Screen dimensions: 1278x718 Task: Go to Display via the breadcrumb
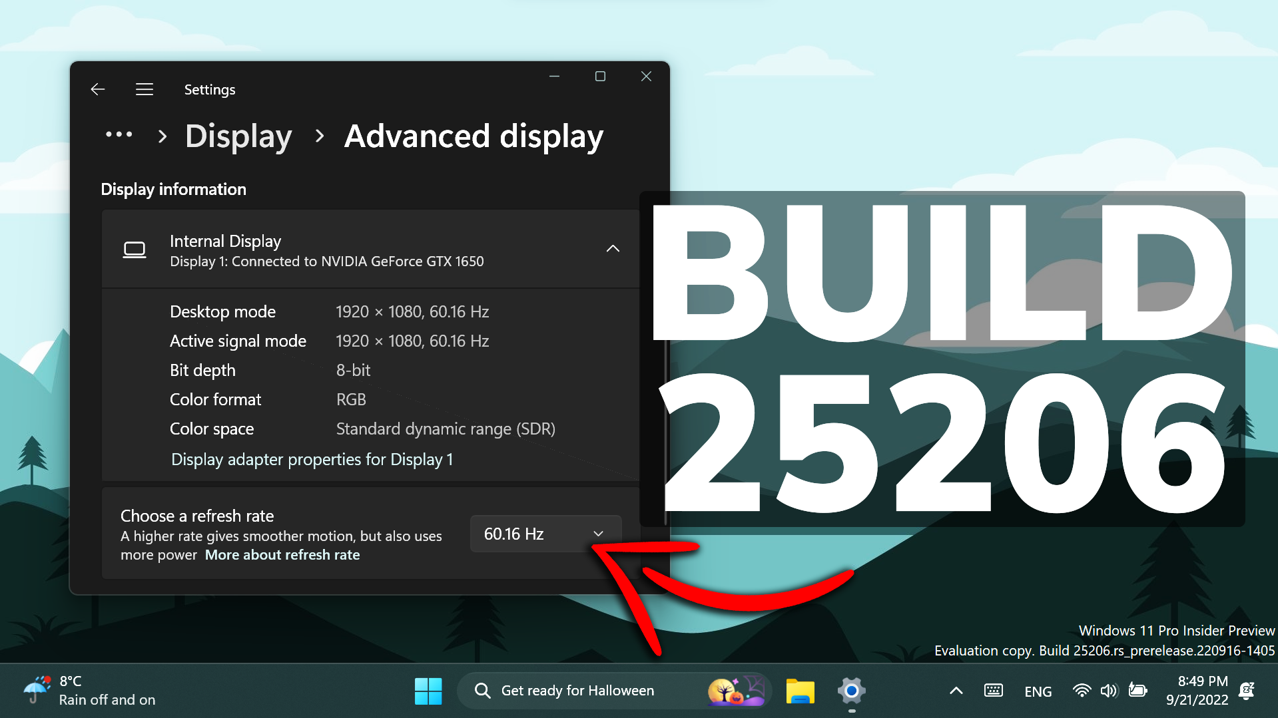pyautogui.click(x=238, y=136)
